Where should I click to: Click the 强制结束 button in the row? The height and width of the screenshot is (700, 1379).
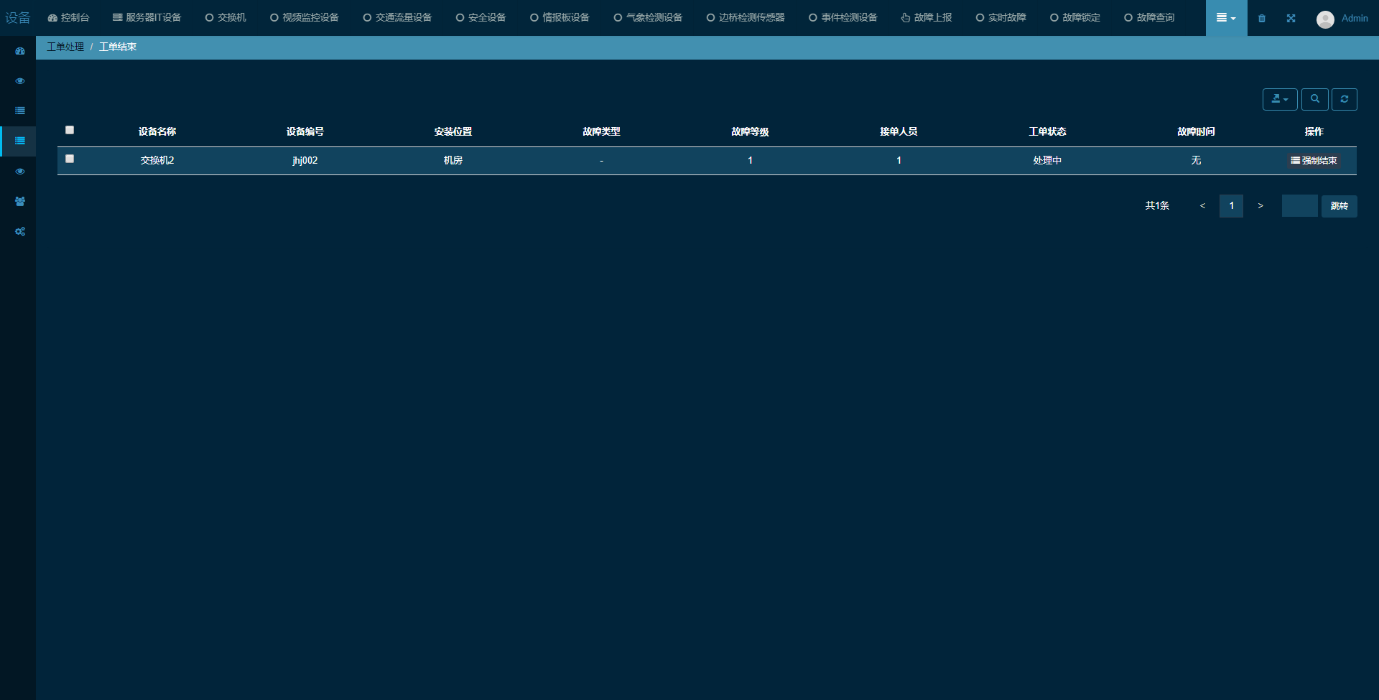click(1314, 161)
